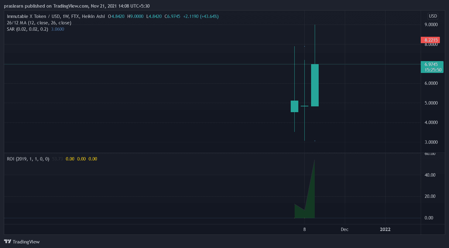Open the USD currency selector
Image resolution: width=449 pixels, height=248 pixels.
[x=433, y=16]
